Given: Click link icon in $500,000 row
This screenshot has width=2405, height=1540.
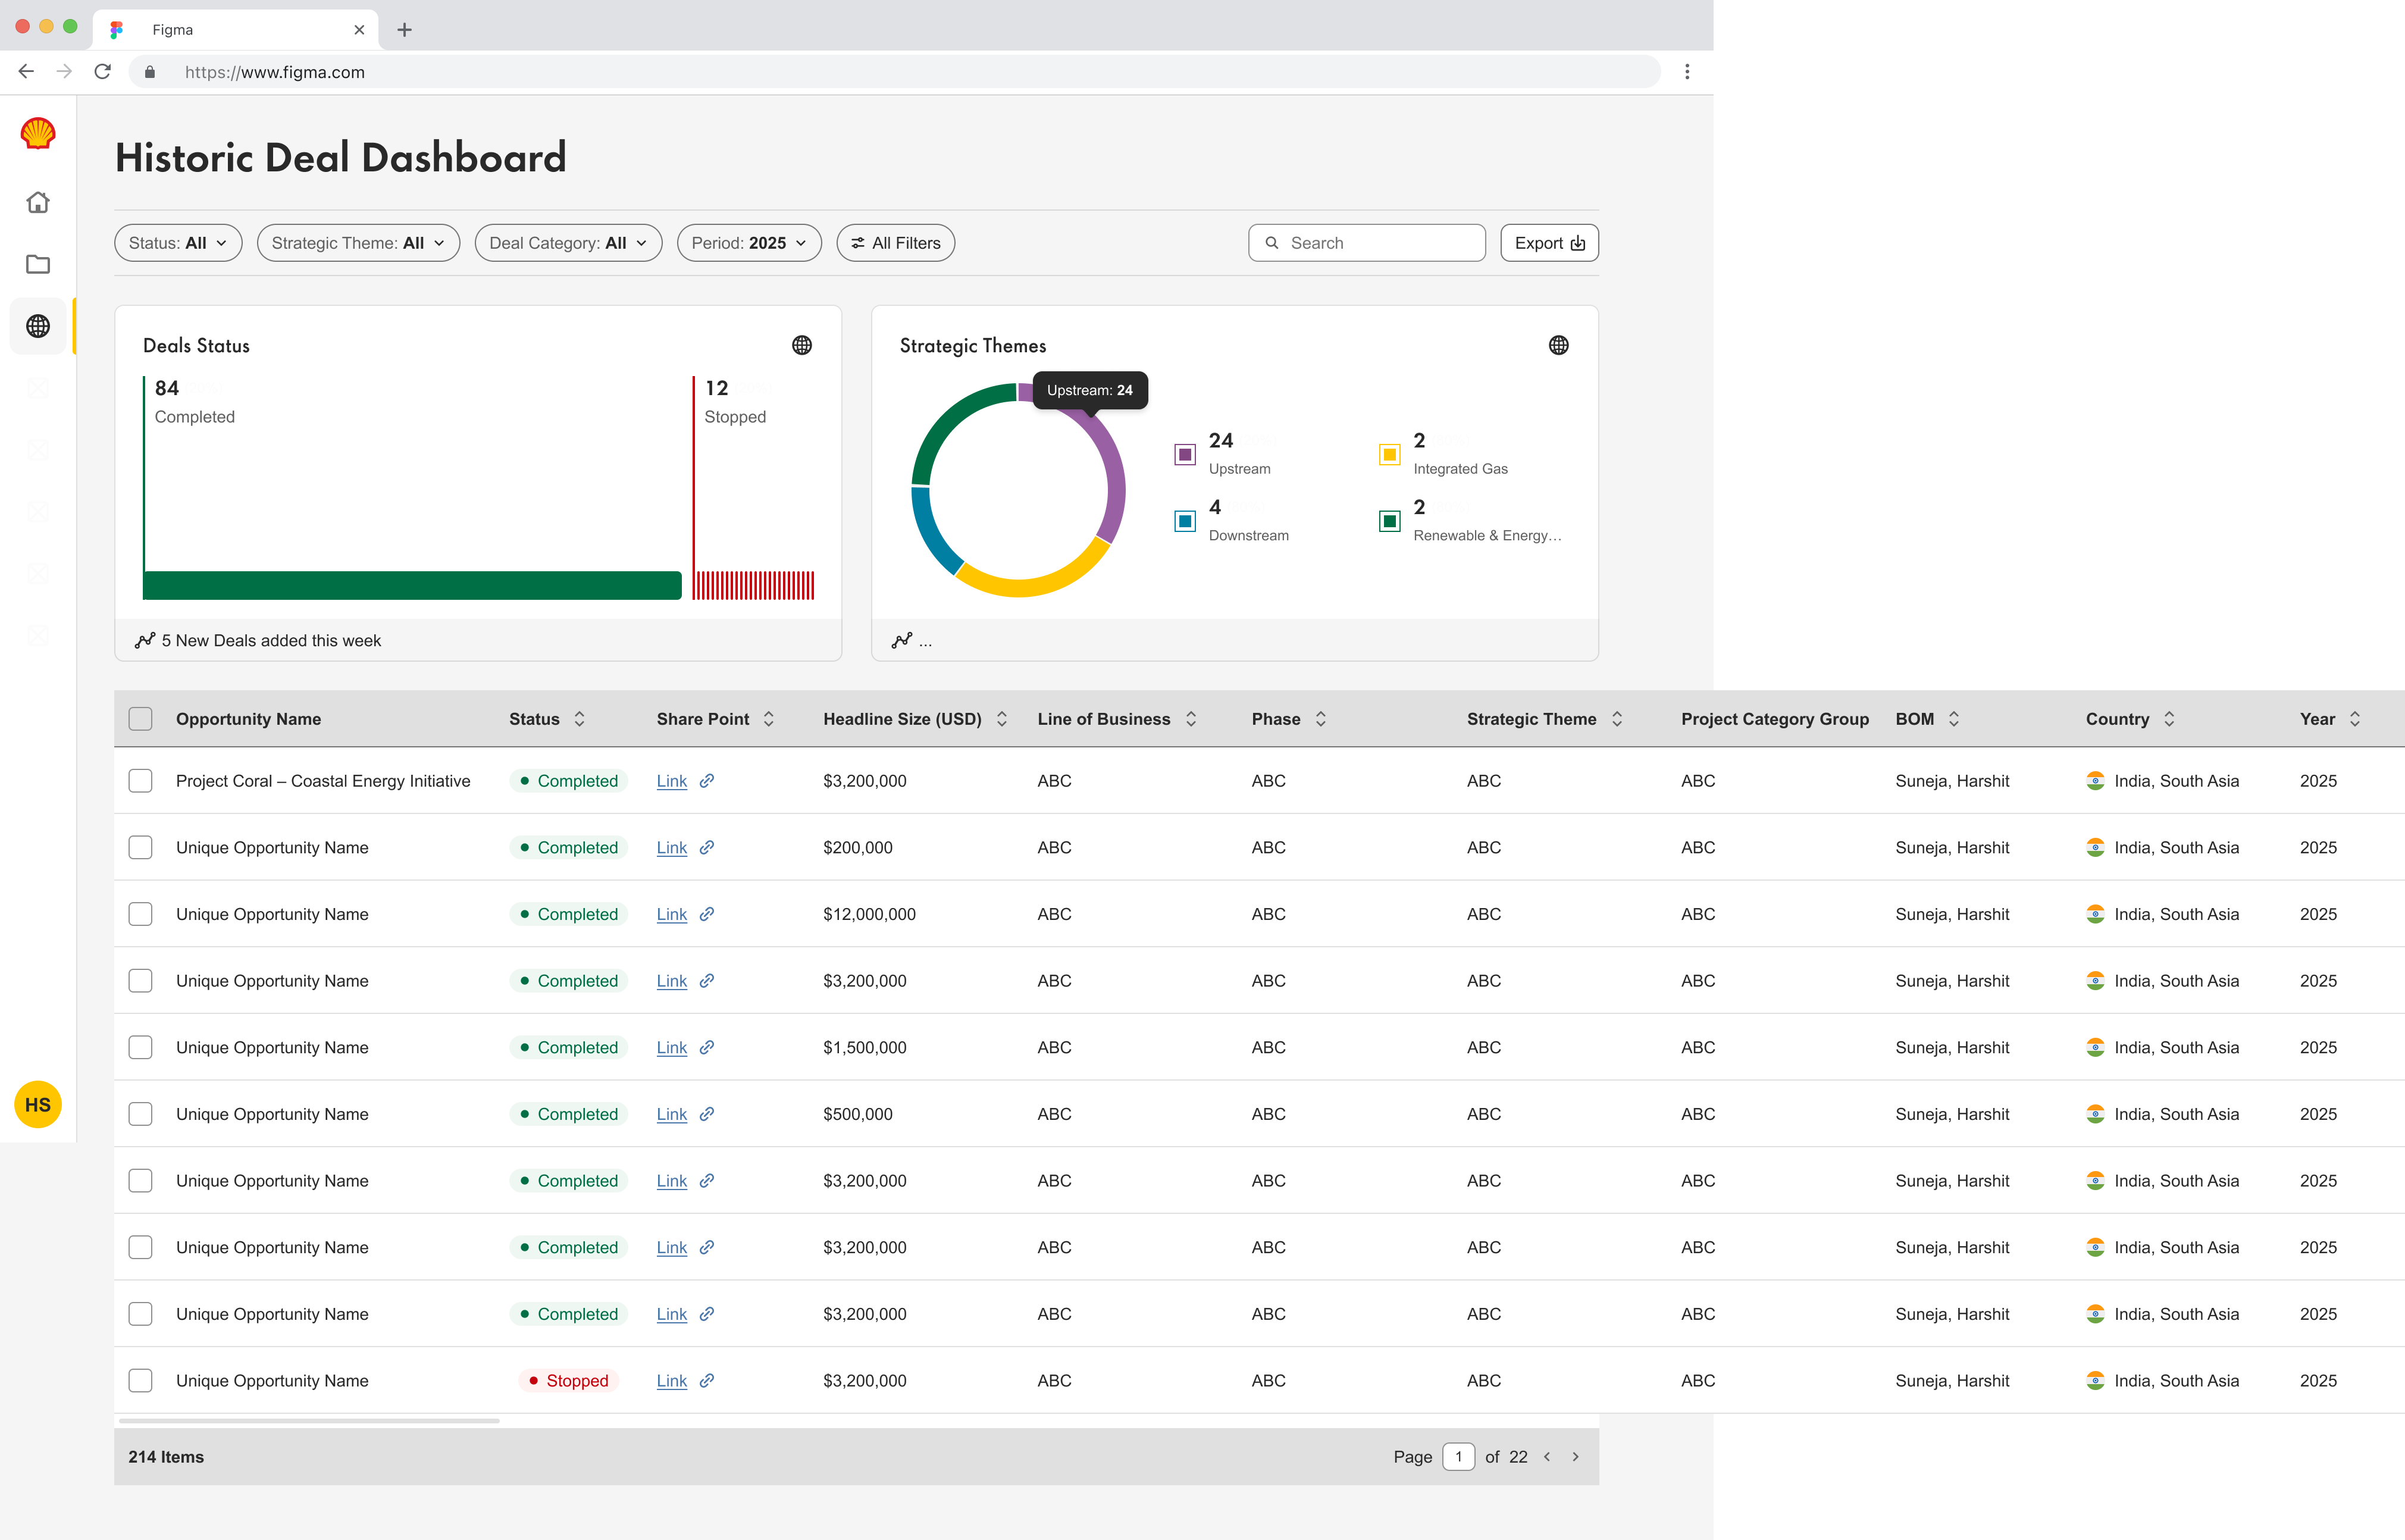Looking at the screenshot, I should pyautogui.click(x=706, y=1114).
